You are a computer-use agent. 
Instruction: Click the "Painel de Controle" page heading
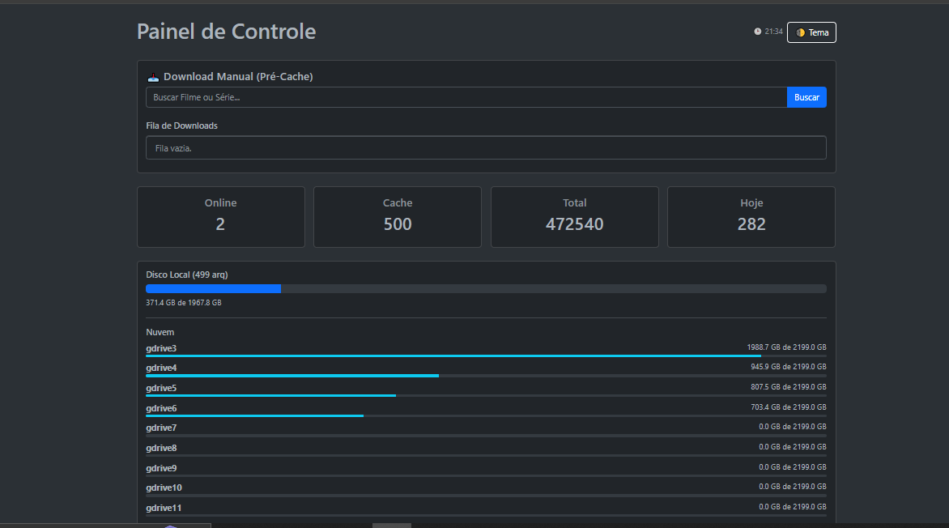[226, 32]
